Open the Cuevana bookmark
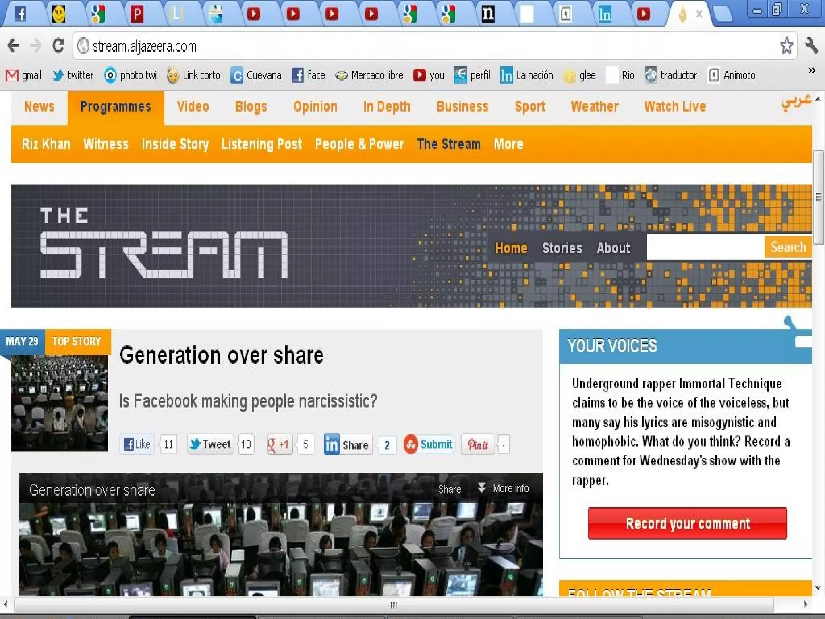Viewport: 825px width, 619px height. pos(256,75)
